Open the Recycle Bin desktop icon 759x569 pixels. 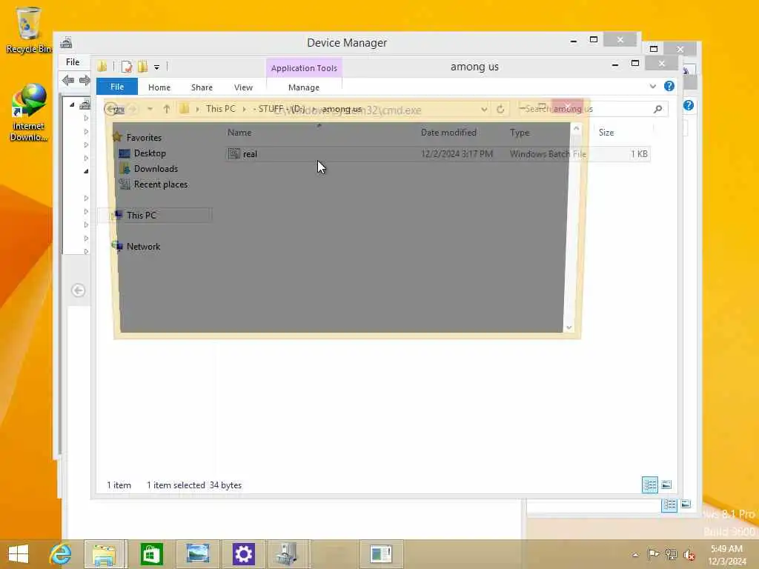(27, 29)
